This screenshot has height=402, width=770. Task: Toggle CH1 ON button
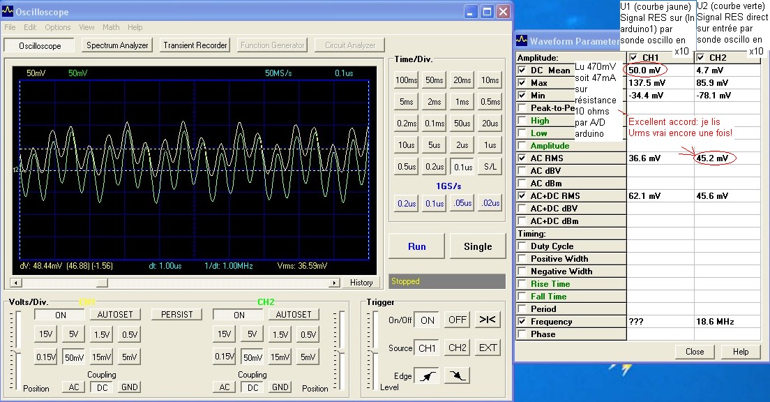pos(60,315)
